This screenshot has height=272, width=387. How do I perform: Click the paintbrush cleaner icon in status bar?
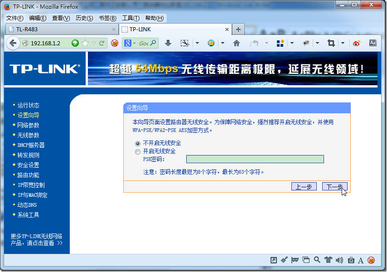284,260
